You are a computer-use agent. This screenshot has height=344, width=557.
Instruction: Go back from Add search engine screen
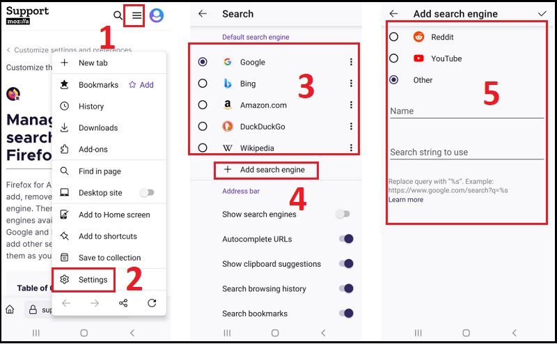pyautogui.click(x=393, y=13)
